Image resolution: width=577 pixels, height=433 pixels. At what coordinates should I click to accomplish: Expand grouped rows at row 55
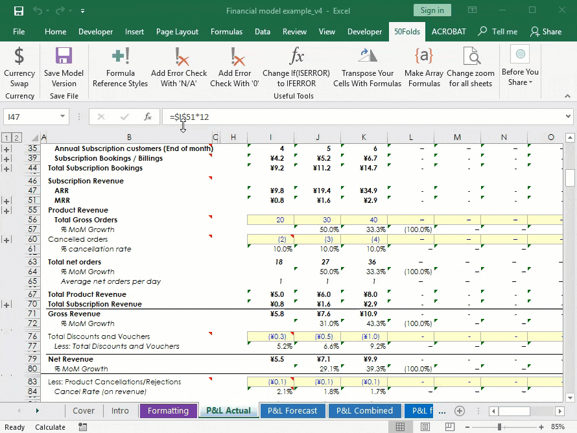click(x=6, y=211)
